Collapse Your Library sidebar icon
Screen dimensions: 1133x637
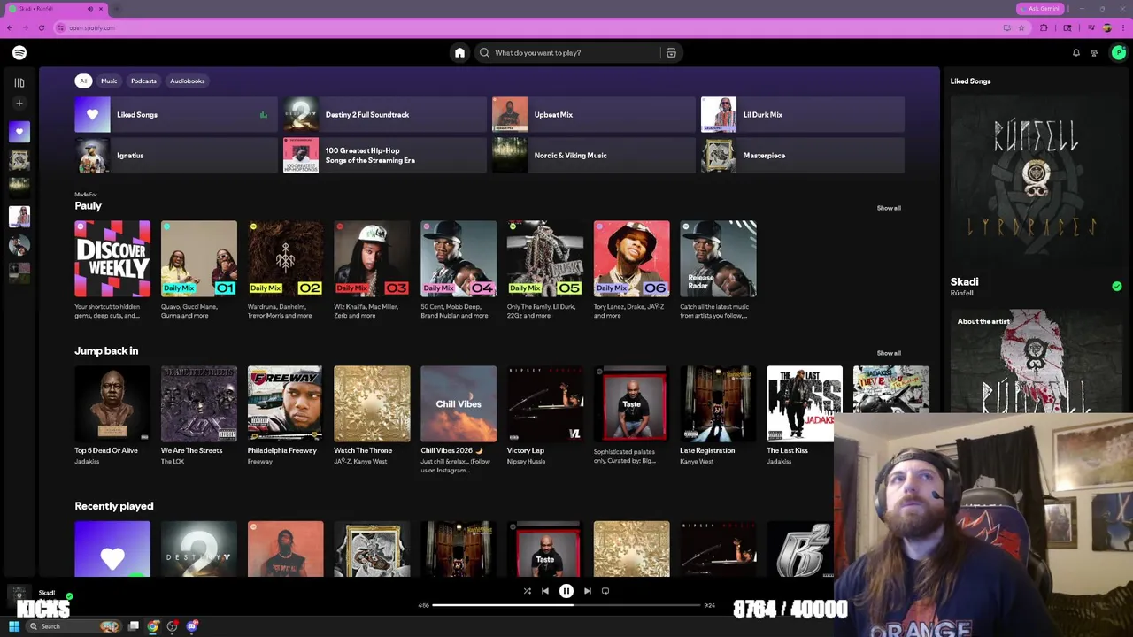(x=19, y=82)
